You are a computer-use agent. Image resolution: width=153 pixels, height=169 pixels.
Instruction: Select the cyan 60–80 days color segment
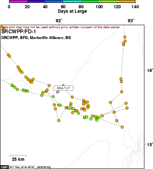(72, 1)
